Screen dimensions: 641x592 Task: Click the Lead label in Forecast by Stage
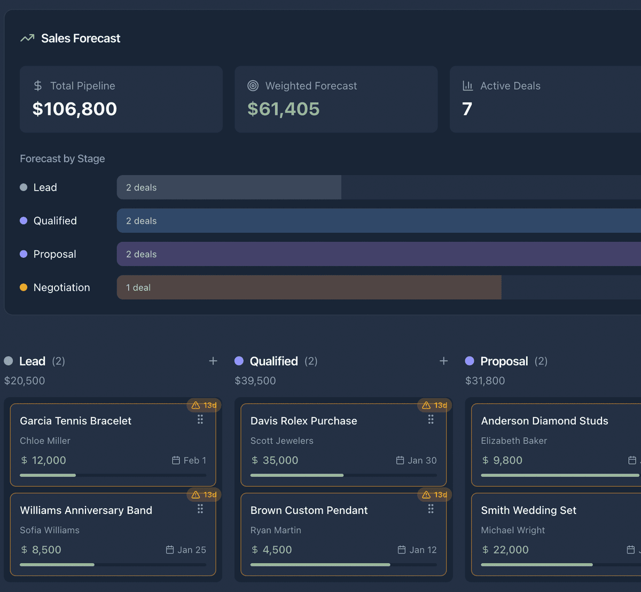45,187
